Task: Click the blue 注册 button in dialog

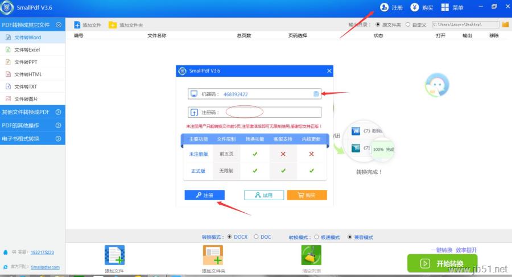Action: pyautogui.click(x=204, y=195)
